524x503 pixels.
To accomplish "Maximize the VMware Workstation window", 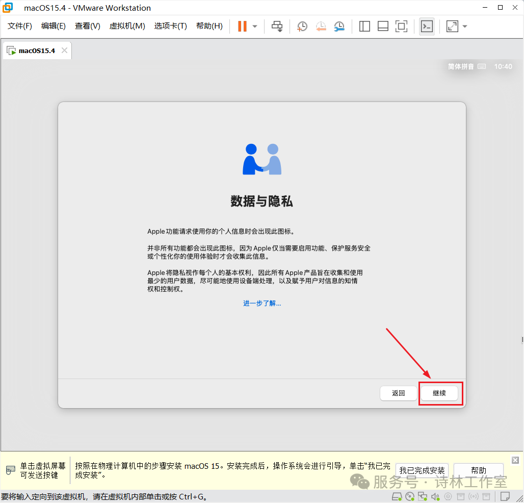I will point(500,7).
